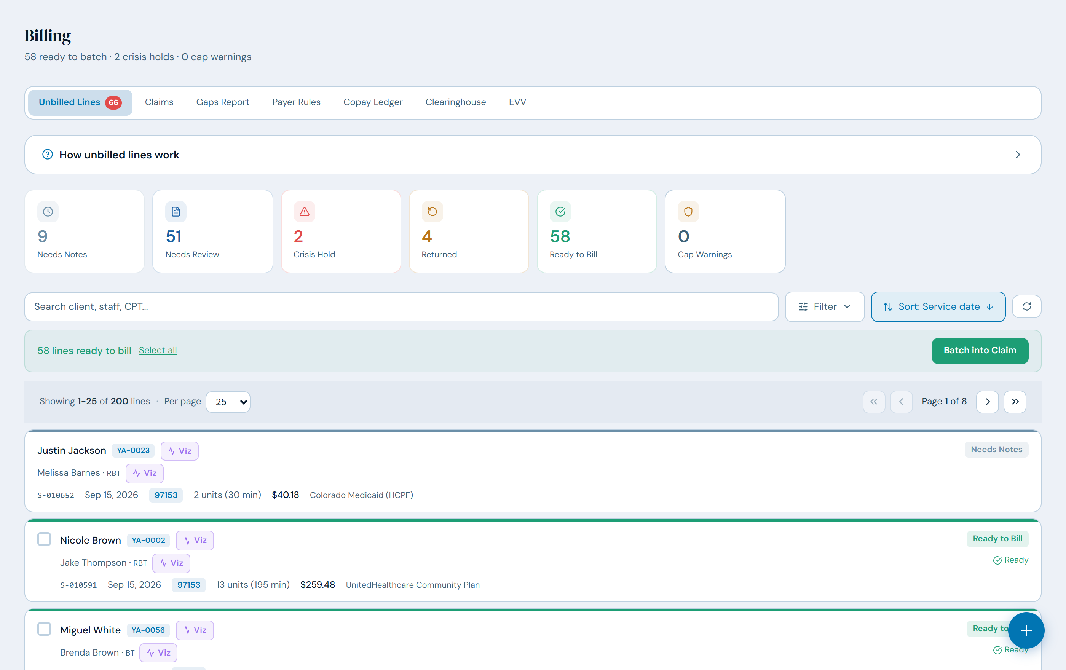
Task: Open the floating plus add button
Action: coord(1026,630)
